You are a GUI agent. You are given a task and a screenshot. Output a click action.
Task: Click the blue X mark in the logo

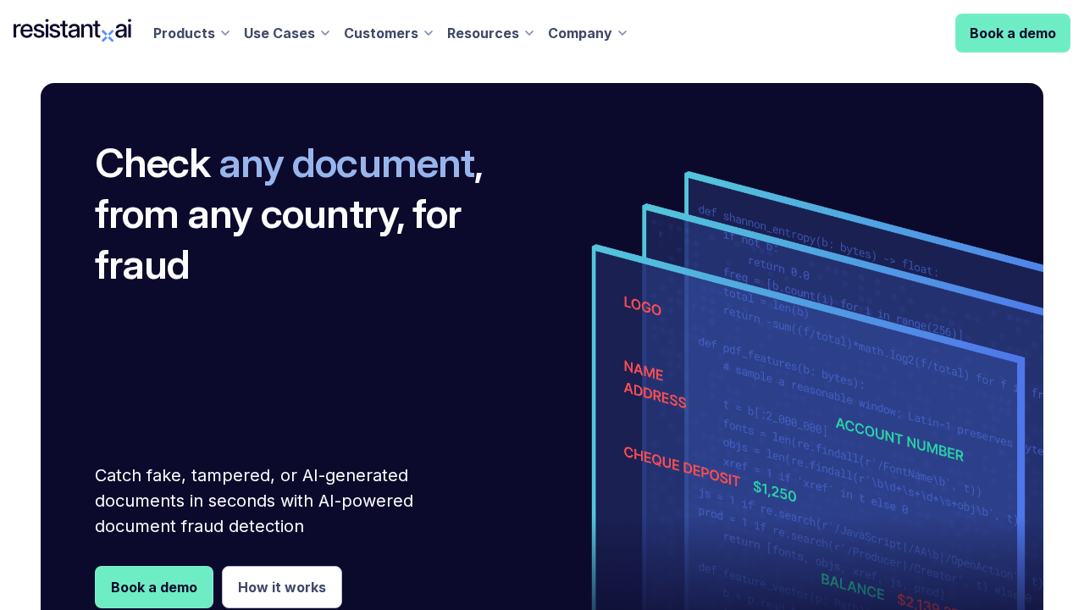click(x=108, y=36)
